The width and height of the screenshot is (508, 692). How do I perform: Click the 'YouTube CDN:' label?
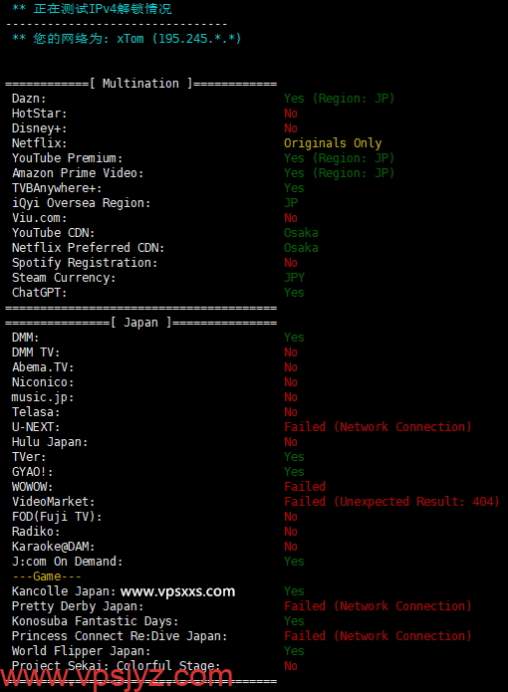(x=54, y=233)
